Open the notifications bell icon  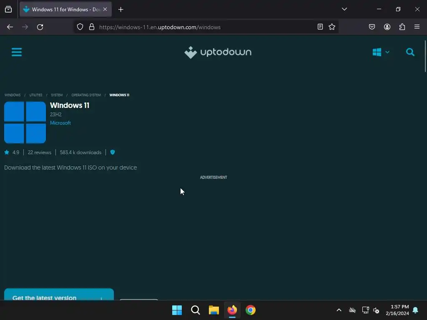416,310
